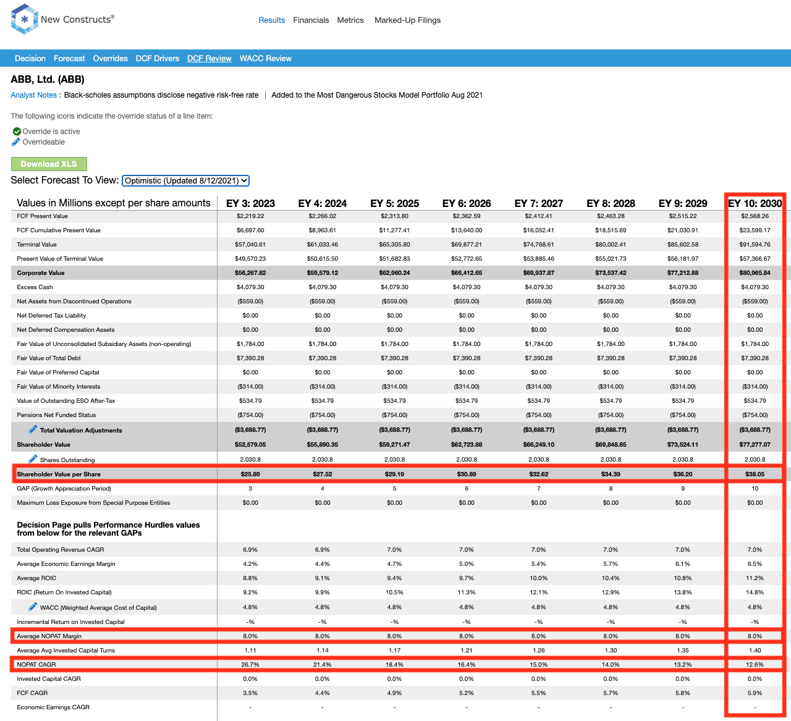Click the FCF Present Value row label
Viewport: 791px width, 721px height.
click(43, 216)
